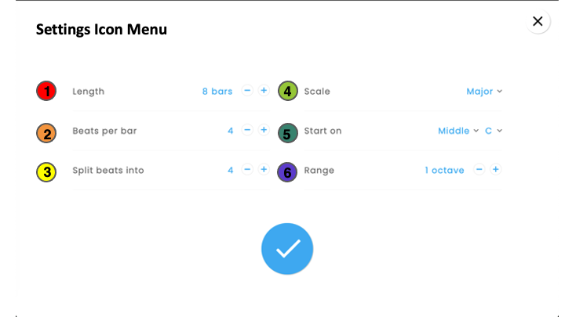Viewport: 565px width, 317px height.
Task: Decrease Beats per bar value
Action: click(x=247, y=130)
